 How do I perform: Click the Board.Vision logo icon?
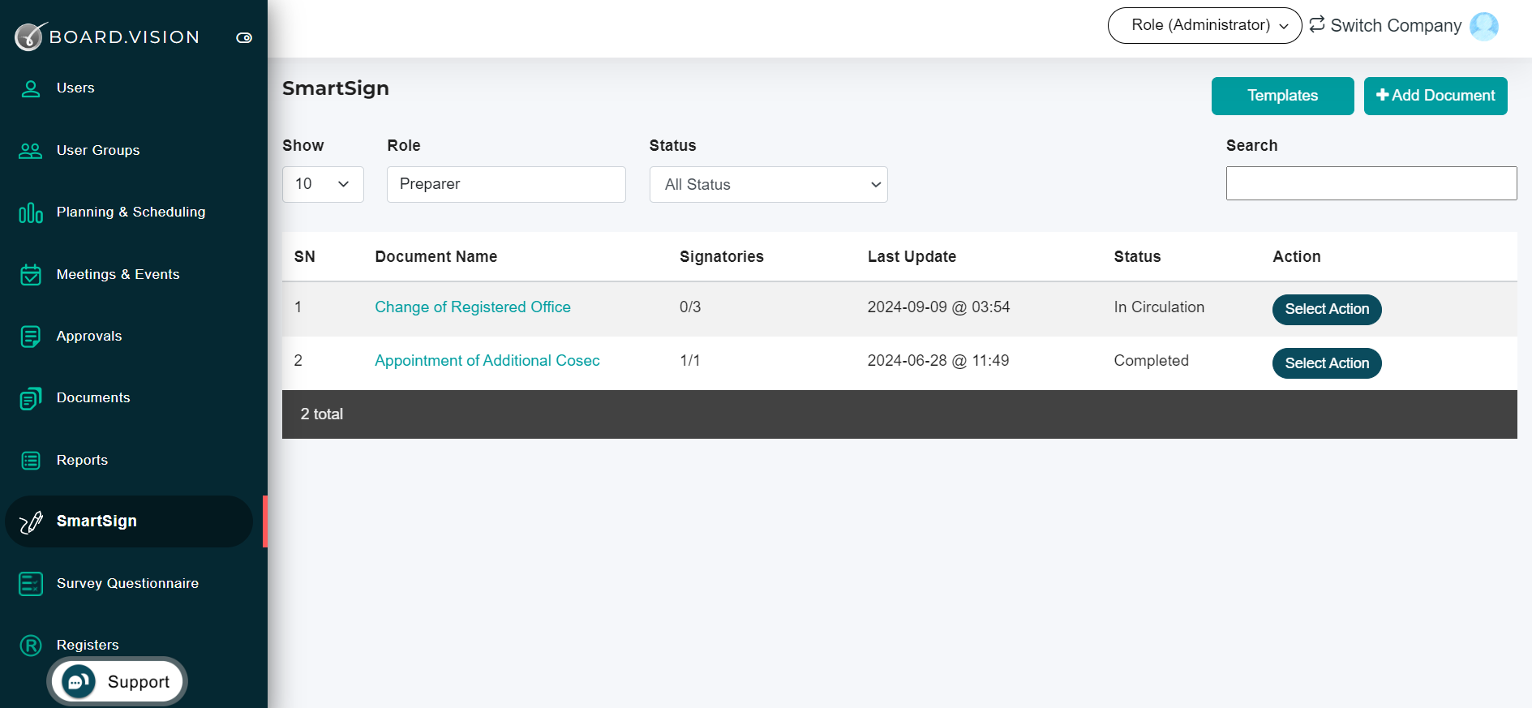31,36
